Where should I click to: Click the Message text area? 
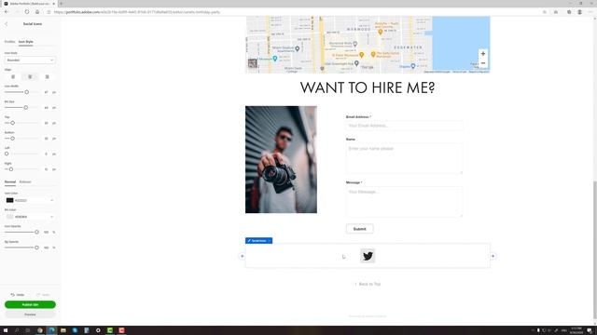[x=404, y=202]
